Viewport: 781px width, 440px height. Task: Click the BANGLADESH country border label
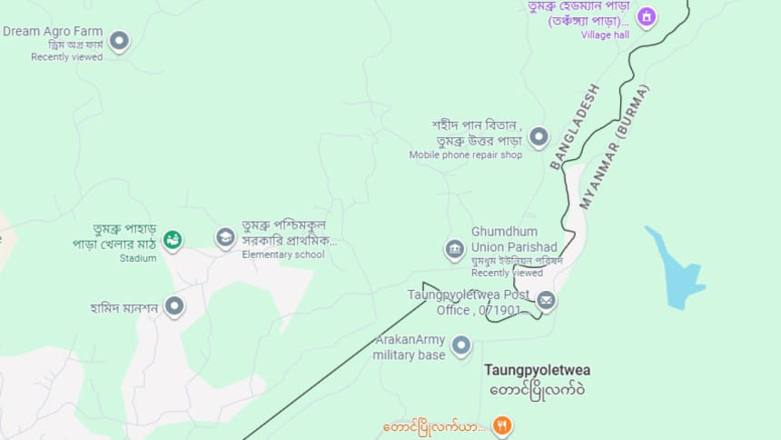575,127
